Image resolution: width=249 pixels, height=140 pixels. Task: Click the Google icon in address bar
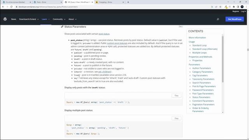click(x=212, y=7)
